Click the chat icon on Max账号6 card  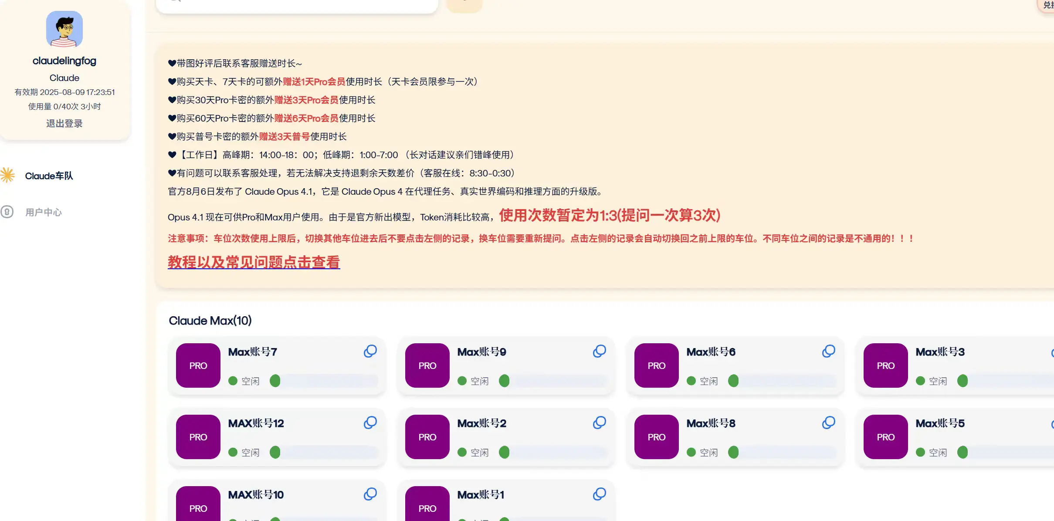(829, 351)
